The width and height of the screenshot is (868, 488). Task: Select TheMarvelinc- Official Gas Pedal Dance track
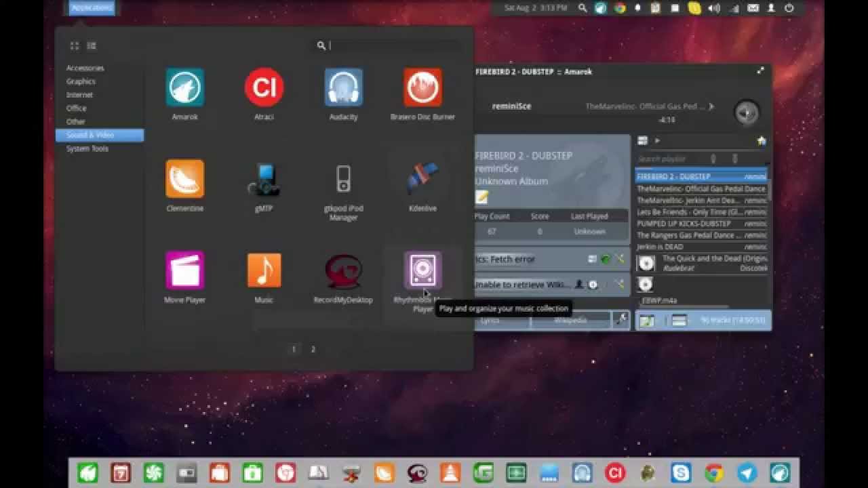701,188
